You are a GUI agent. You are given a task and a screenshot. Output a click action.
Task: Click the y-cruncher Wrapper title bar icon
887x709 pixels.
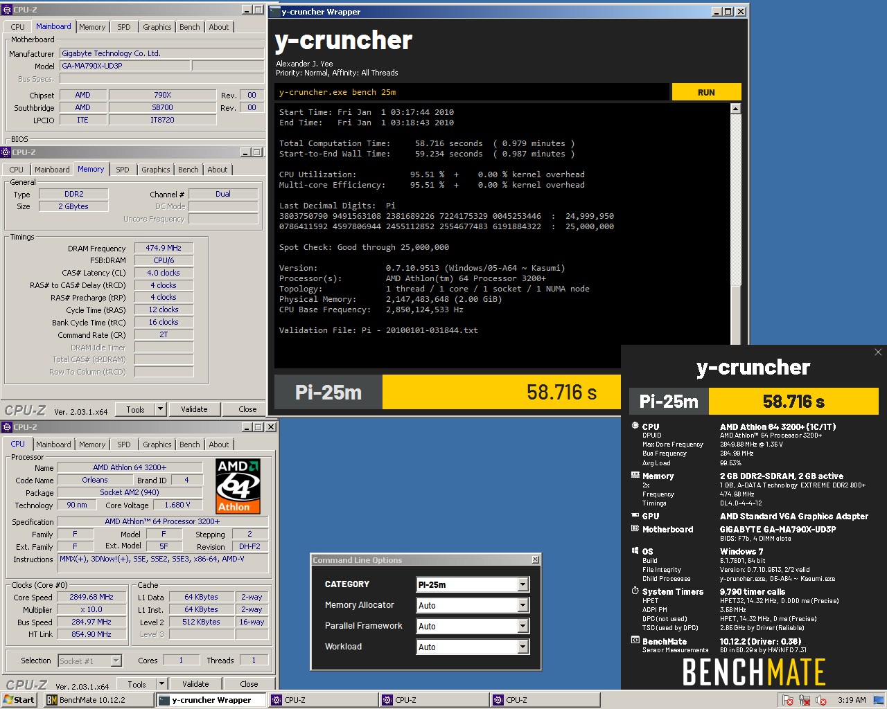coord(274,11)
